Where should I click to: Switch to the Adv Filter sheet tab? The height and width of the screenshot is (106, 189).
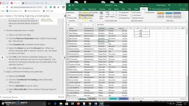[x=92, y=99]
